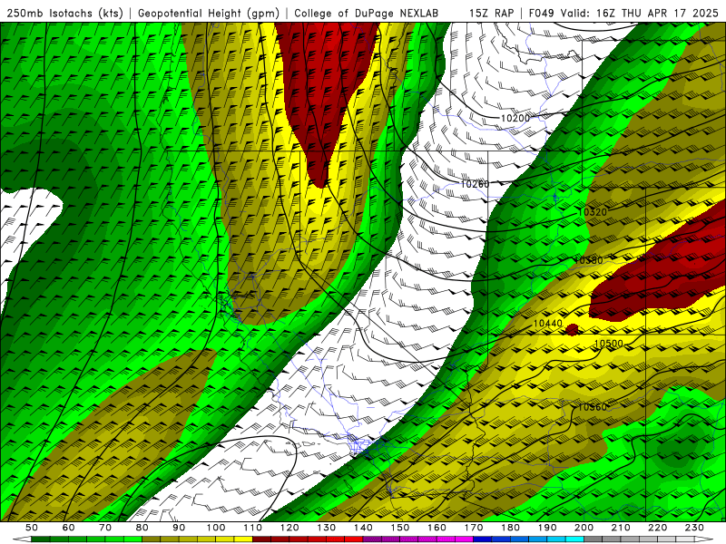Click the 140 value on the color scale
The height and width of the screenshot is (544, 726).
pyautogui.click(x=363, y=528)
